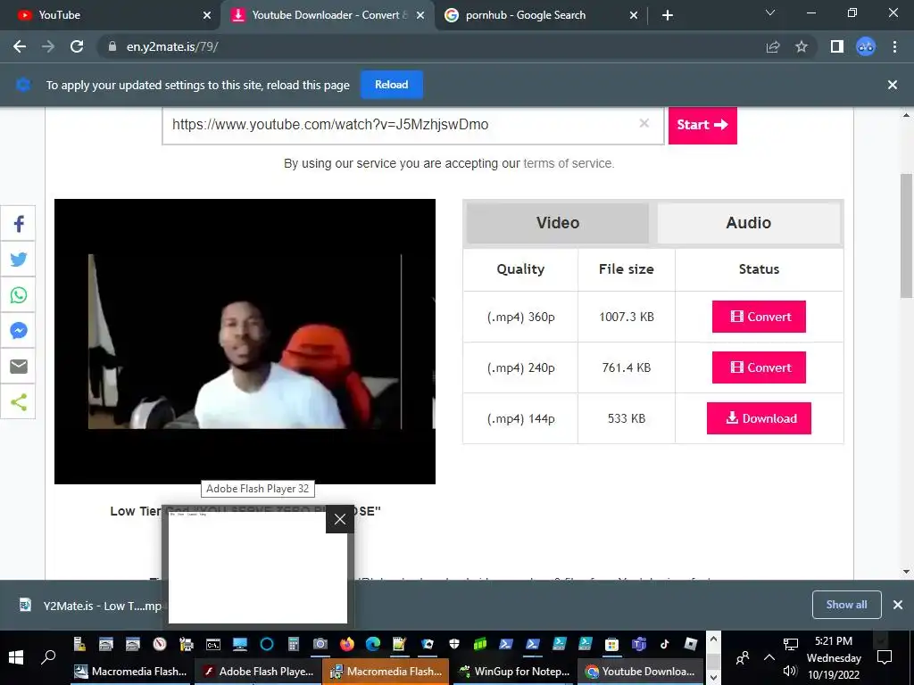Viewport: 914px width, 685px height.
Task: Show hidden system tray icons
Action: coord(769,657)
